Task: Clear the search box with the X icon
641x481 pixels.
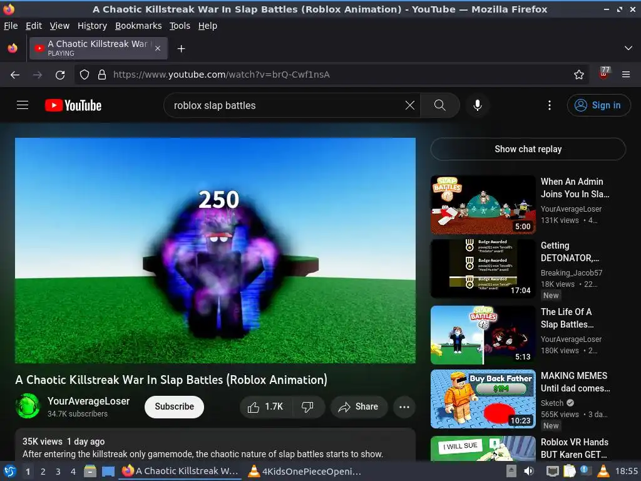Action: 409,105
